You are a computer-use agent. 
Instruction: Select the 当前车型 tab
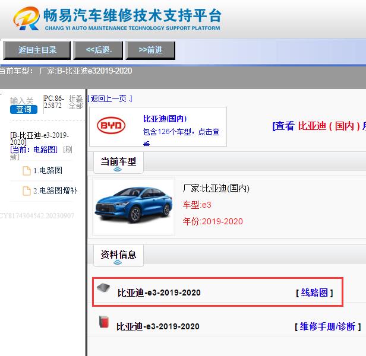[118, 163]
